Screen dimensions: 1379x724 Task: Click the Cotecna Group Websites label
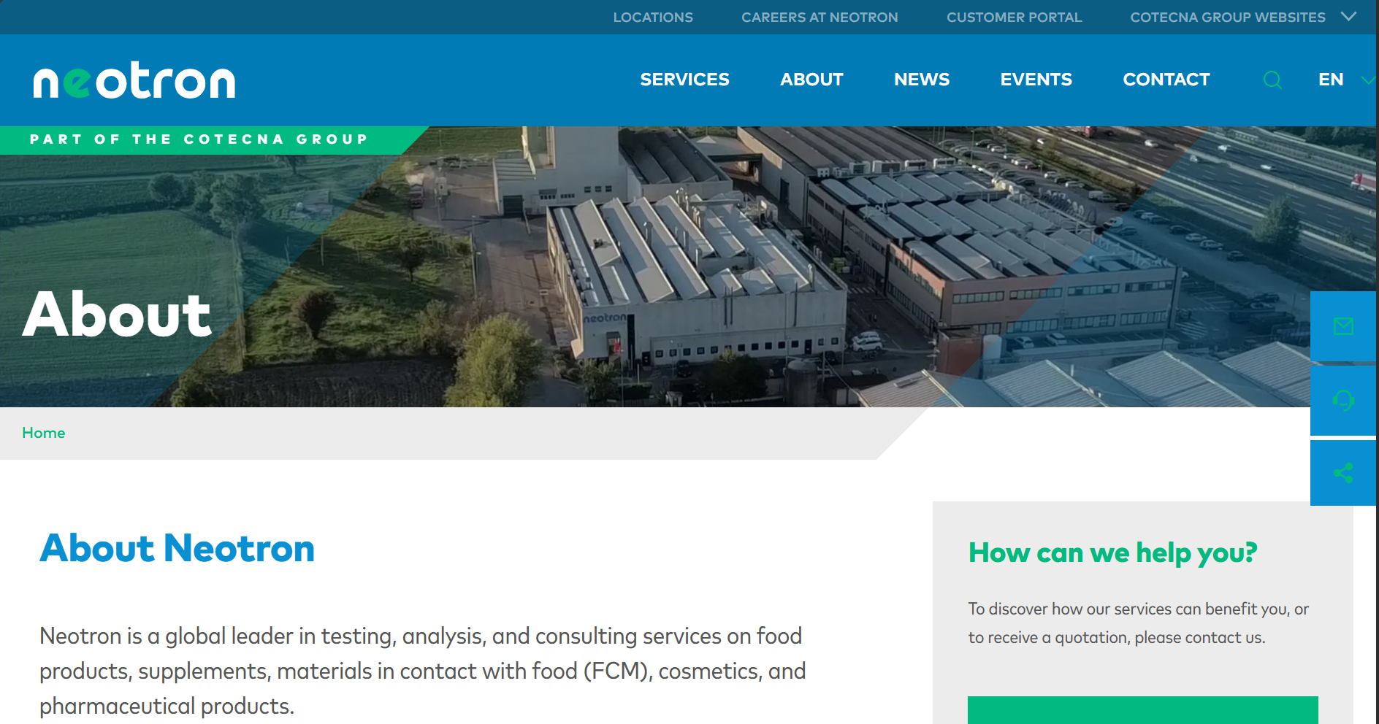pyautogui.click(x=1227, y=17)
